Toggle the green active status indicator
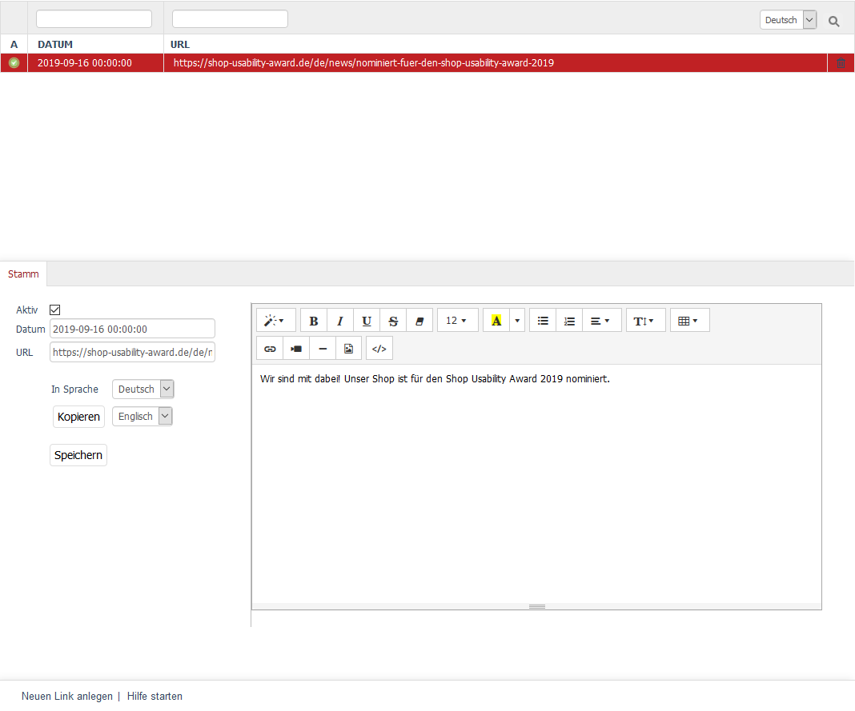855x711 pixels. pos(14,63)
